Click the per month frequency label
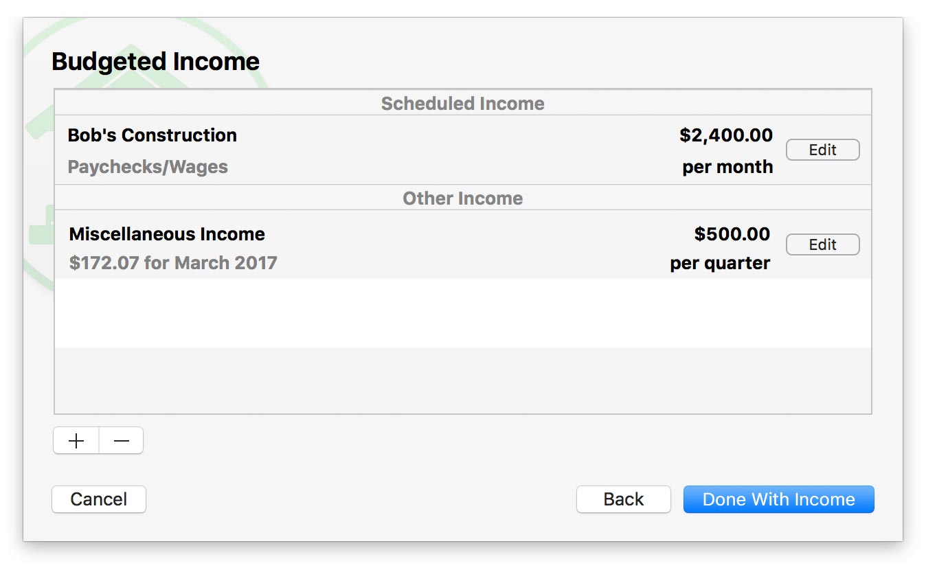926x570 pixels. tap(727, 167)
